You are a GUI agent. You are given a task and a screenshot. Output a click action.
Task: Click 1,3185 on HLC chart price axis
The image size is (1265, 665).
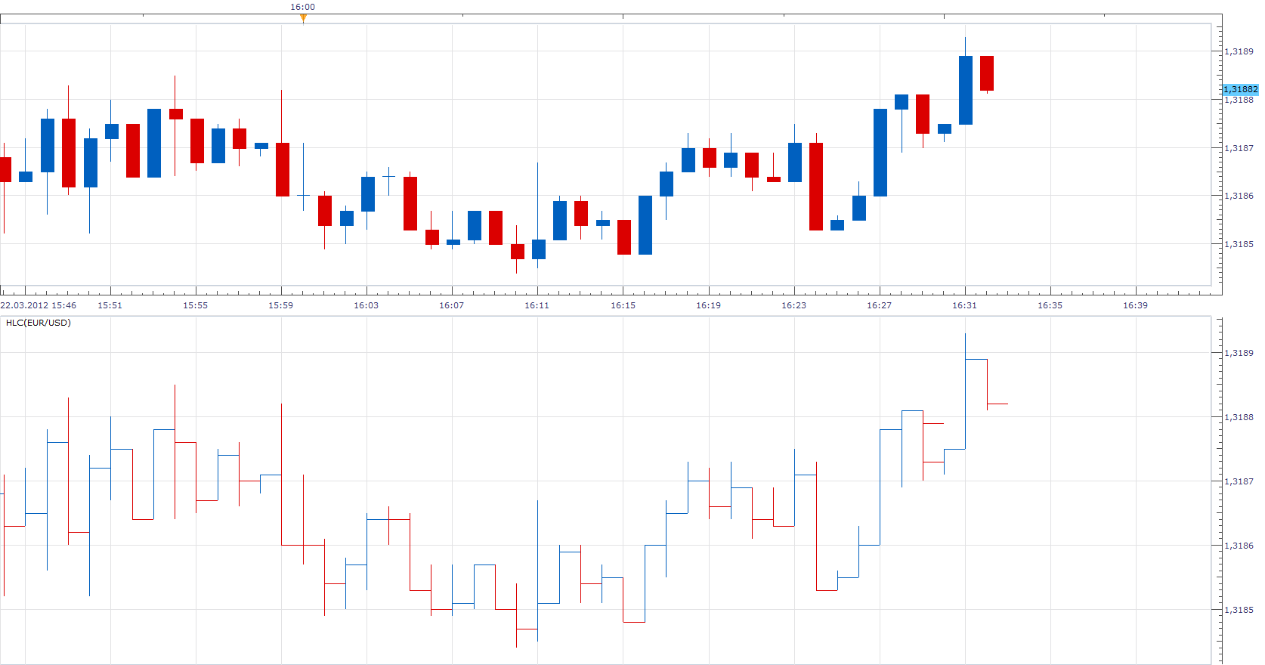coord(1239,610)
